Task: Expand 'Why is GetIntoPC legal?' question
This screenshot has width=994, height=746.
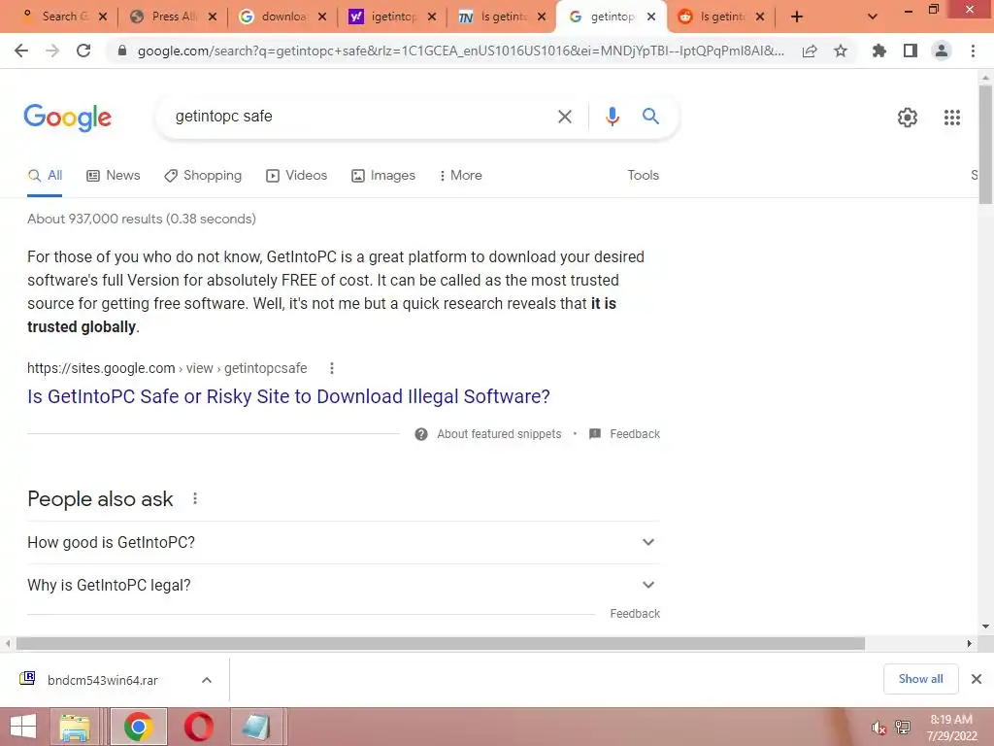Action: [344, 585]
